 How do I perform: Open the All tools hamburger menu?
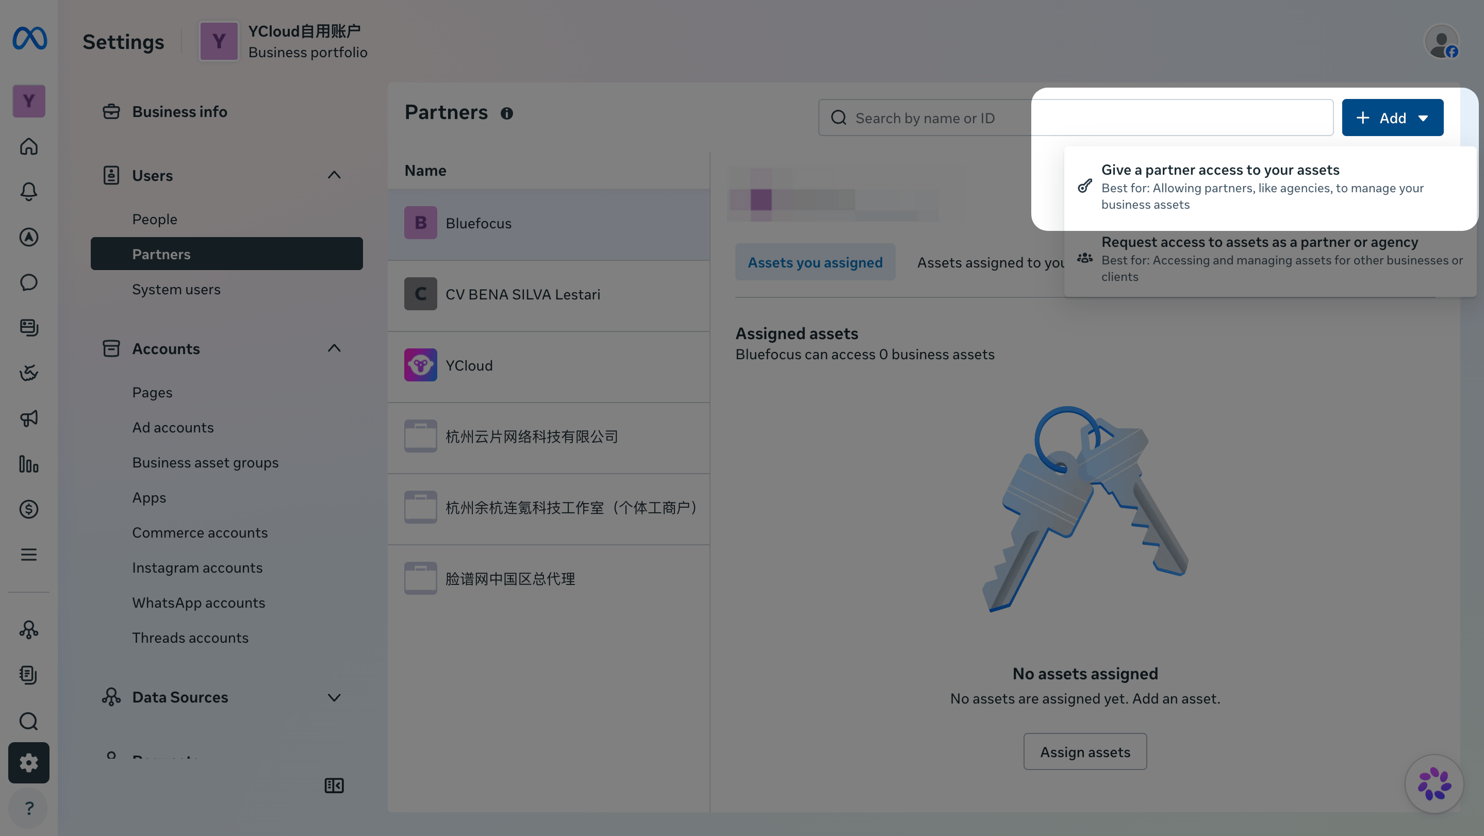coord(29,555)
